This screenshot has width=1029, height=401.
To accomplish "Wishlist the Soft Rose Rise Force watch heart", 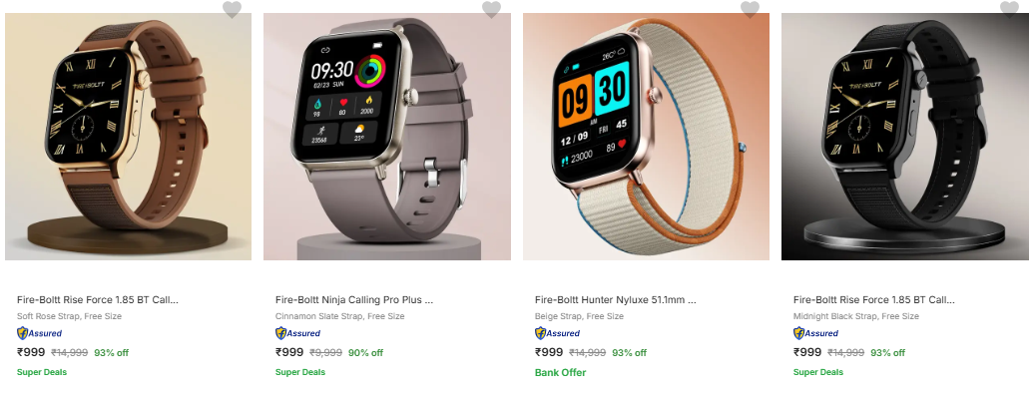I will [232, 9].
